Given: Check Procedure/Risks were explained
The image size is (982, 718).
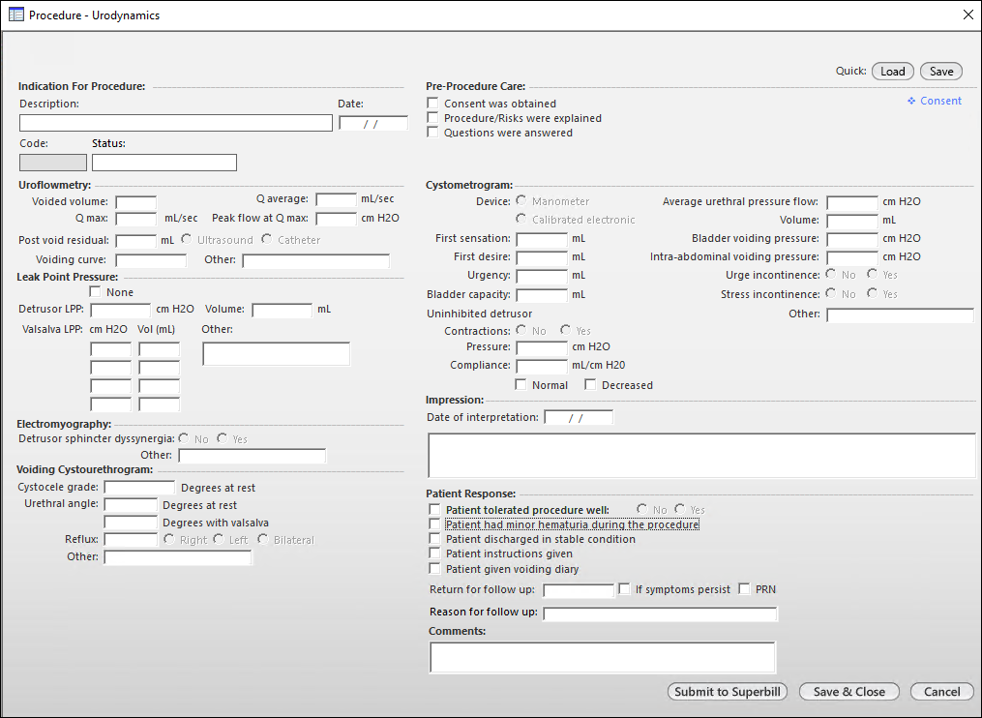Looking at the screenshot, I should point(432,118).
